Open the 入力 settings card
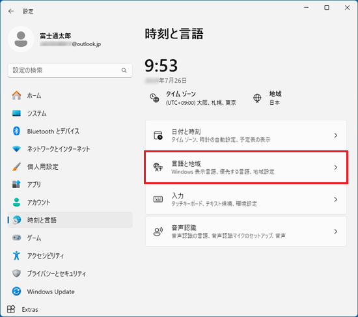The width and height of the screenshot is (358, 317). tap(246, 199)
